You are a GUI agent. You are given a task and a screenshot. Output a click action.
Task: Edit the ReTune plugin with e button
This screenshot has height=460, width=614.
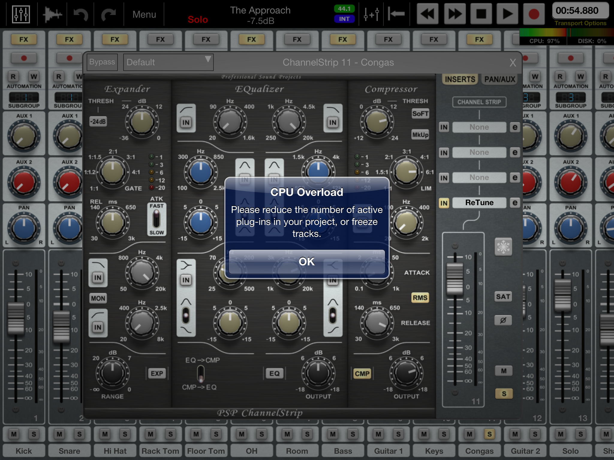(x=515, y=203)
